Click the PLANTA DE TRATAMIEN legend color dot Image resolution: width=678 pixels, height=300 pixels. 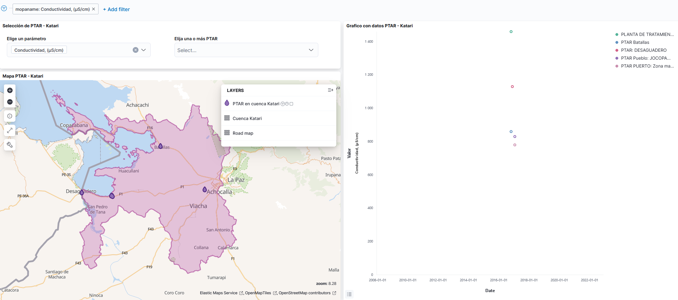[617, 34]
